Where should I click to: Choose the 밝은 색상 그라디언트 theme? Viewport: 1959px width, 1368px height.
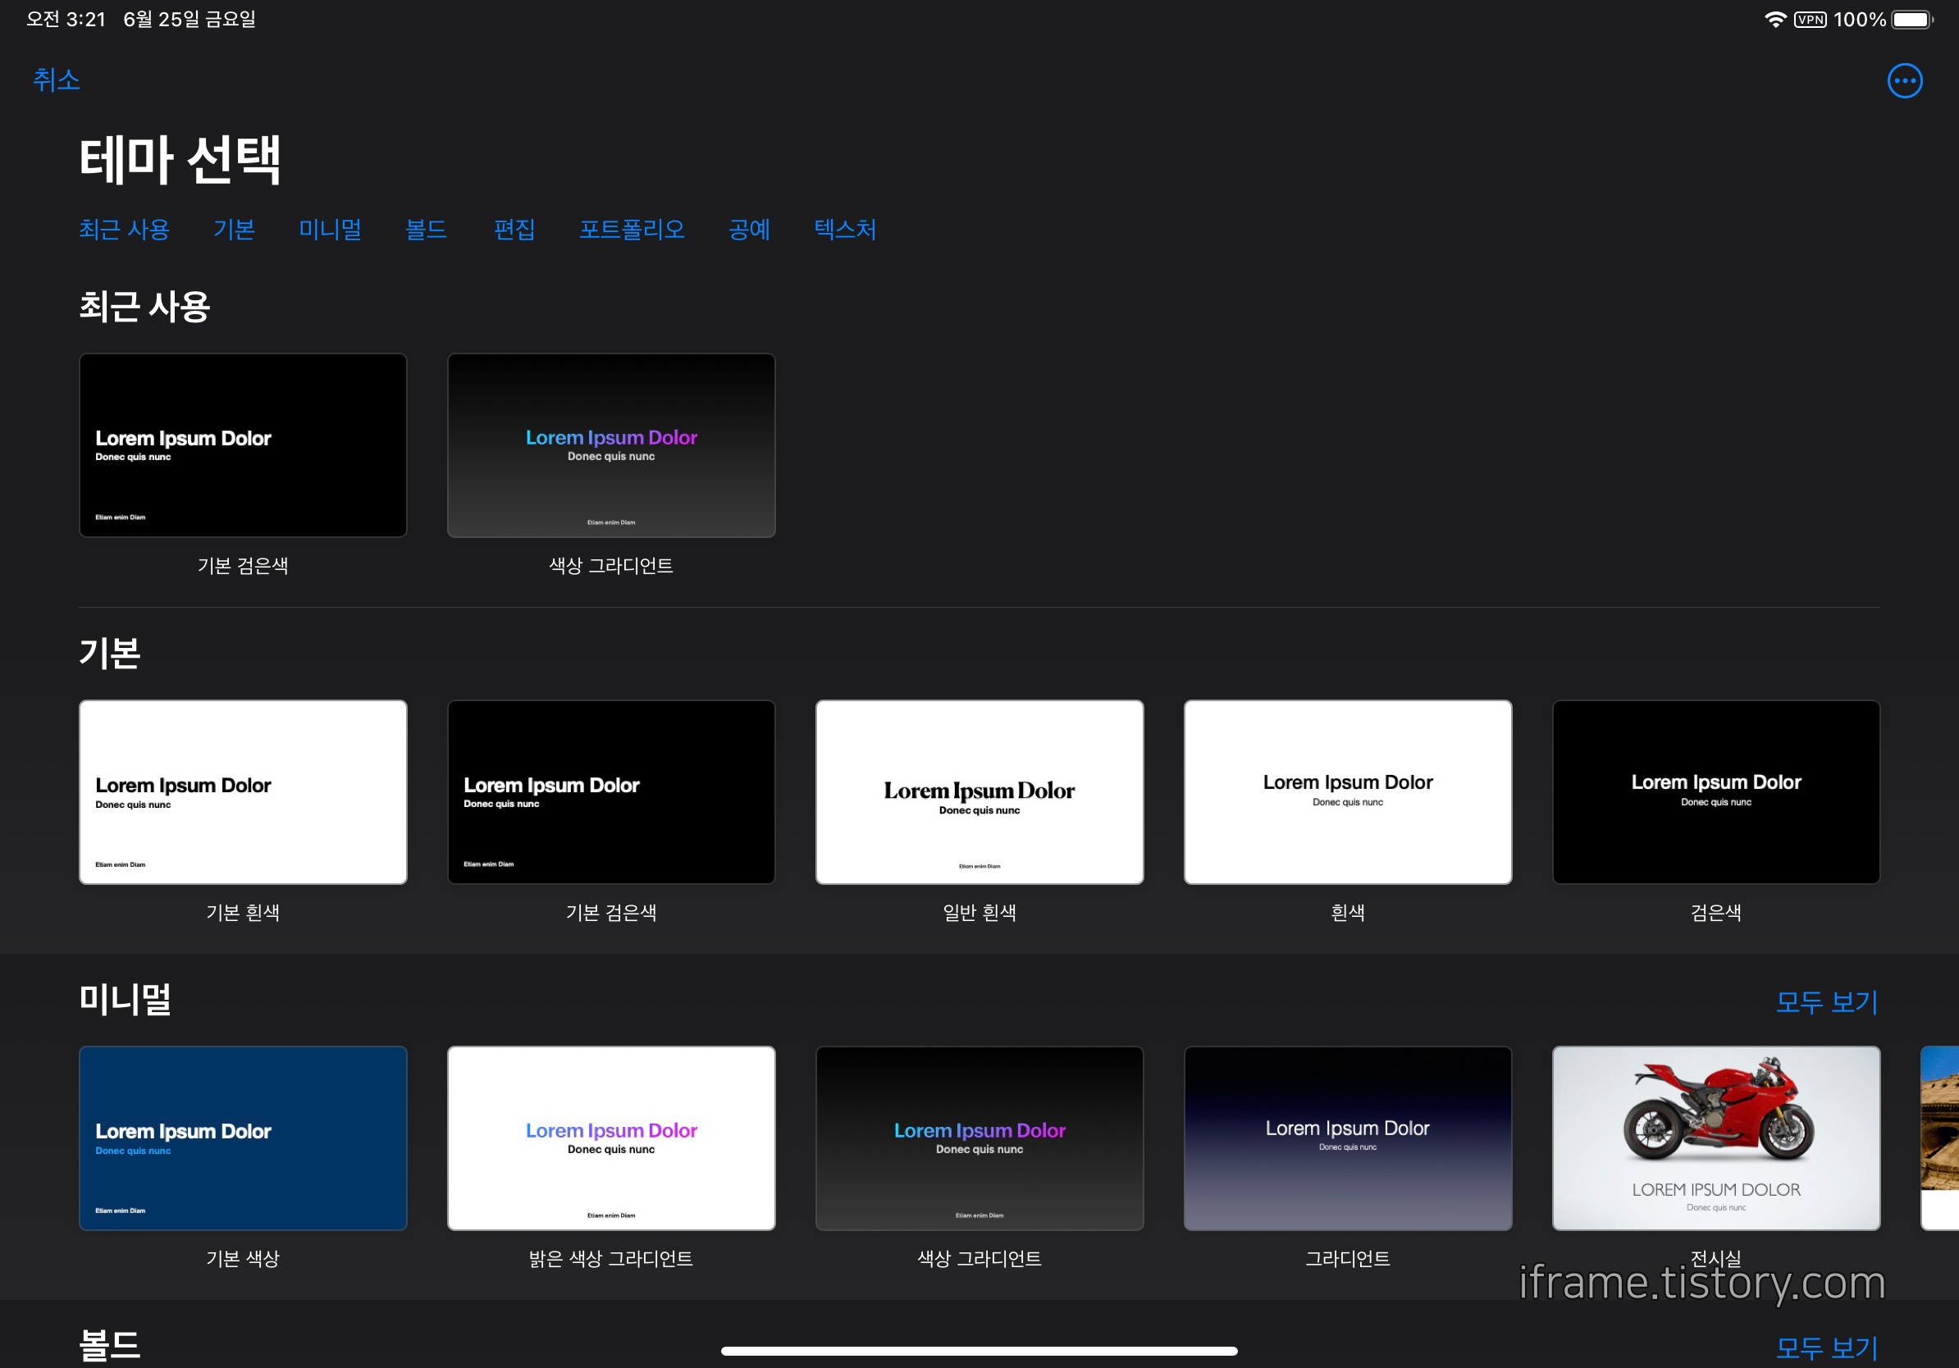point(611,1138)
